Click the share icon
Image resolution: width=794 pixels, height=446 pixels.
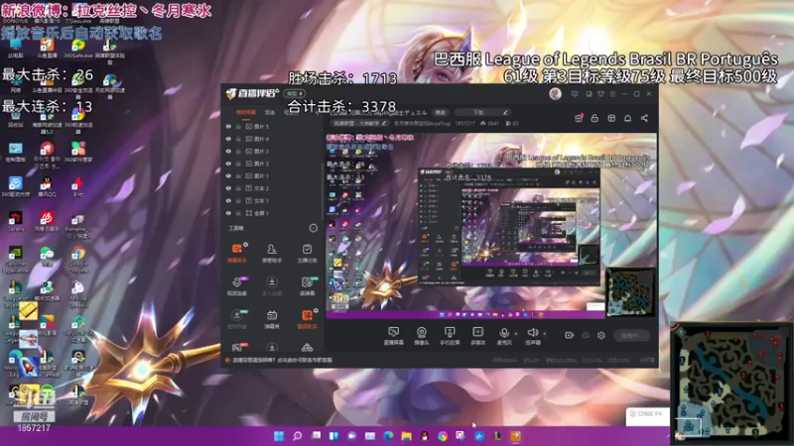(644, 118)
